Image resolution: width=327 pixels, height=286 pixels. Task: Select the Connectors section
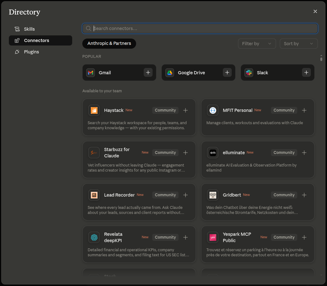point(41,40)
